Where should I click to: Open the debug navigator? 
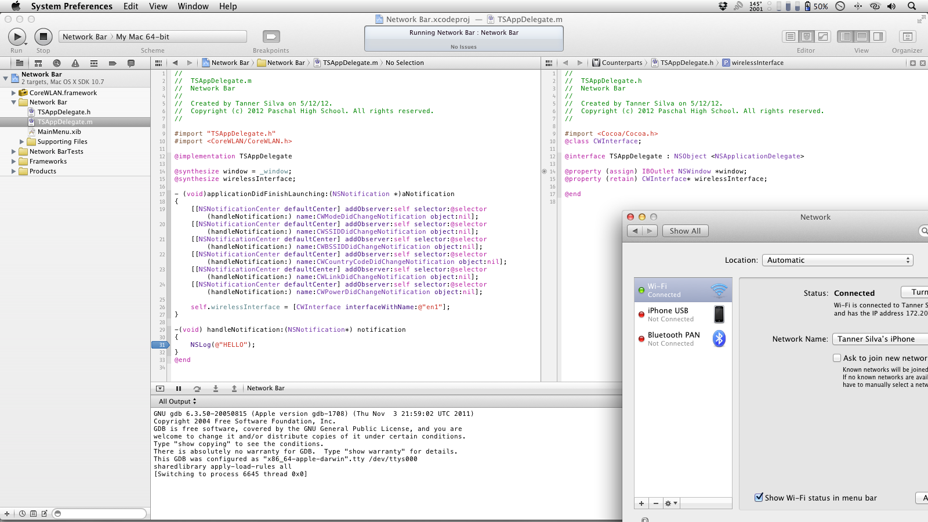click(x=94, y=63)
